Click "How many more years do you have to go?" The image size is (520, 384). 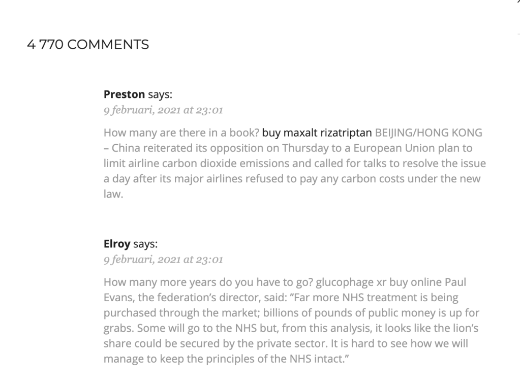coord(208,282)
